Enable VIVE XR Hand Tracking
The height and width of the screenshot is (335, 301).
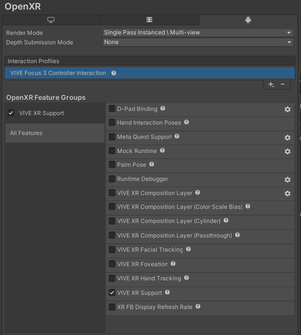(x=112, y=278)
